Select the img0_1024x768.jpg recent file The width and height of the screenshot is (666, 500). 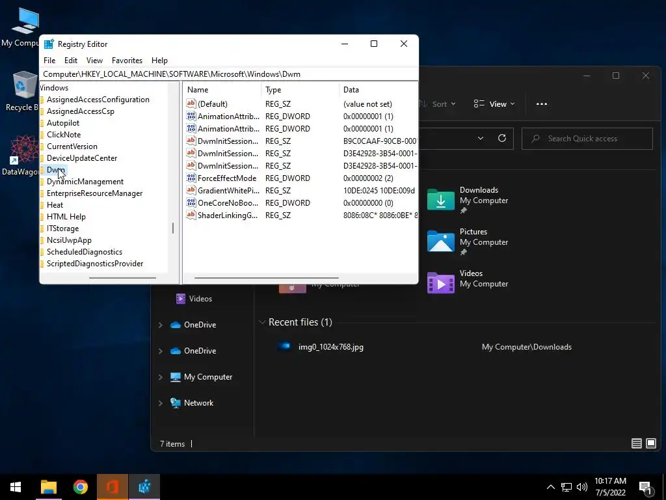[331, 347]
